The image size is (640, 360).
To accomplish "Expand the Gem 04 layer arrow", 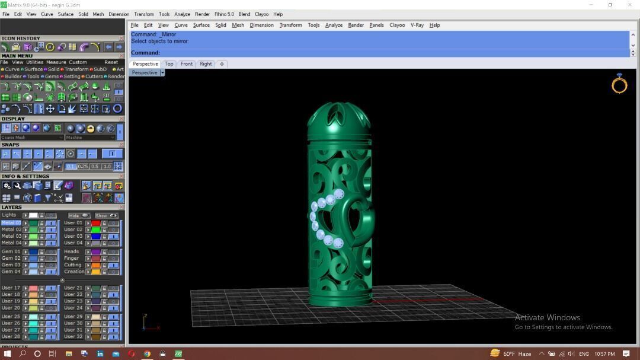I will [25, 272].
